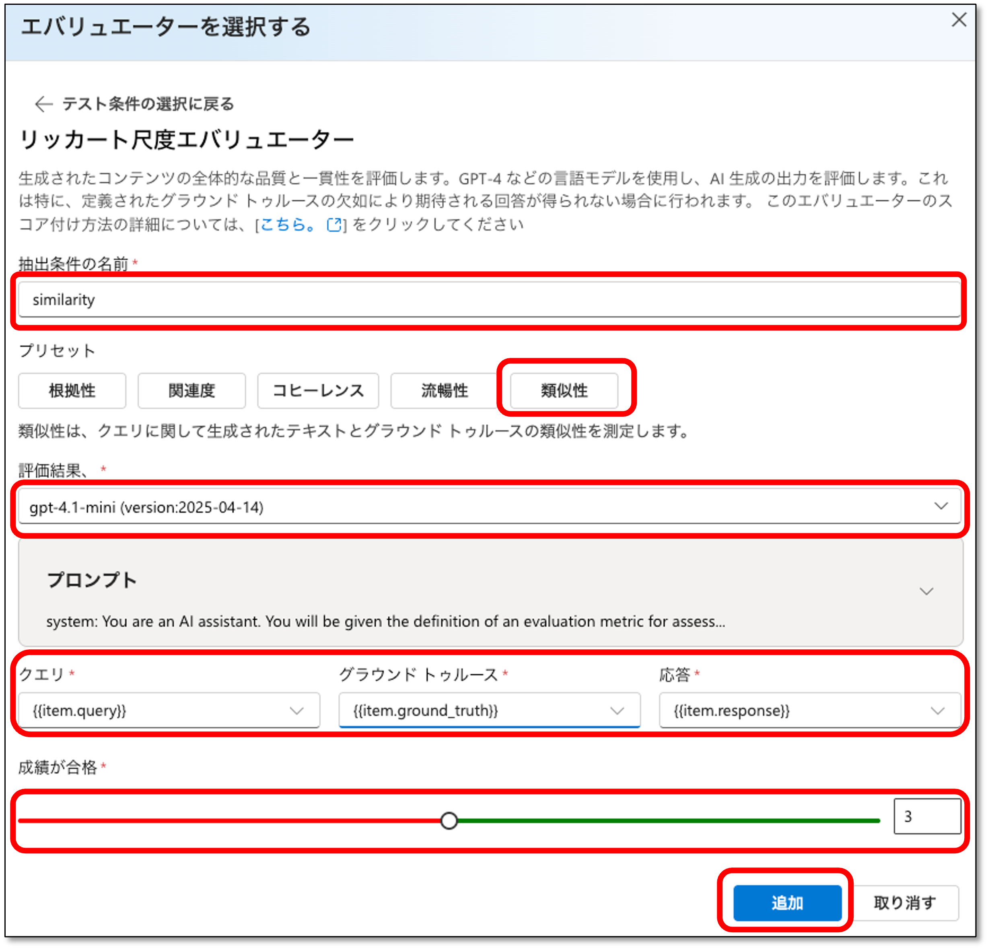The image size is (988, 950).
Task: Click テスト条件の選択に戻る link text
Action: coord(148,104)
